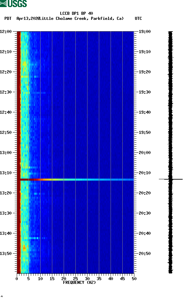Click the 'UTC' timezone label
The height and width of the screenshot is (300, 185).
[138, 18]
